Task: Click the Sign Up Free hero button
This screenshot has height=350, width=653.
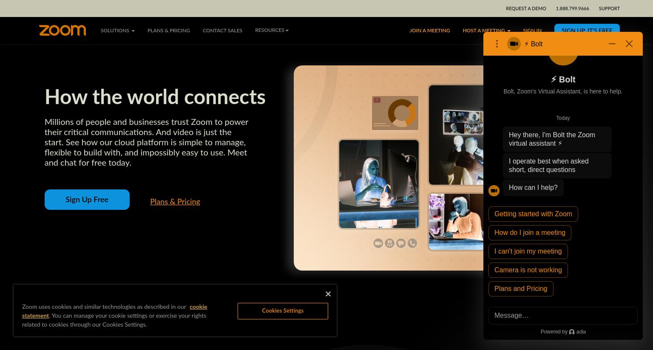Action: pyautogui.click(x=87, y=200)
